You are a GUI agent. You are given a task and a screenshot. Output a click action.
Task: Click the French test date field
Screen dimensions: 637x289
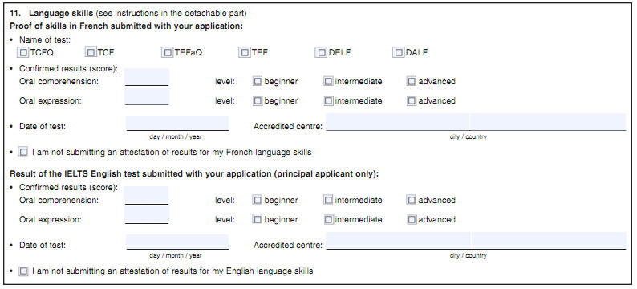[177, 123]
